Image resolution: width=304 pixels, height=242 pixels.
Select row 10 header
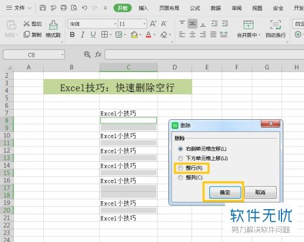tap(7, 136)
